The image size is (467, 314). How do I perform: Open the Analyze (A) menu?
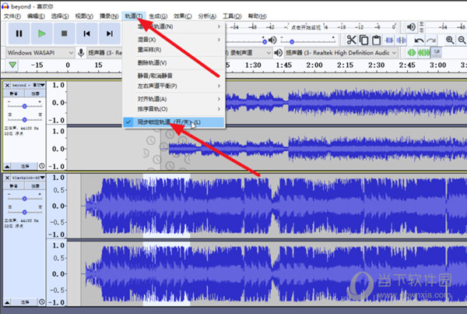[207, 16]
